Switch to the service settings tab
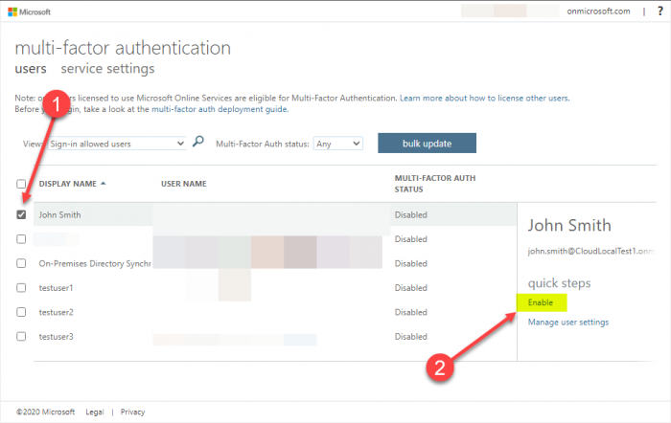 click(x=107, y=69)
